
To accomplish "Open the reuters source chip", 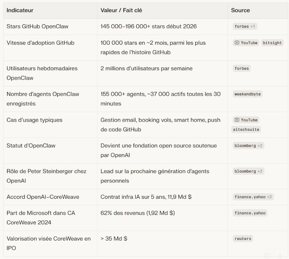I will 243,239.
